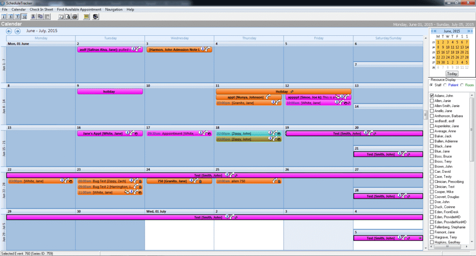Select the Patient resource display radio button
The image size is (476, 256).
pos(445,85)
